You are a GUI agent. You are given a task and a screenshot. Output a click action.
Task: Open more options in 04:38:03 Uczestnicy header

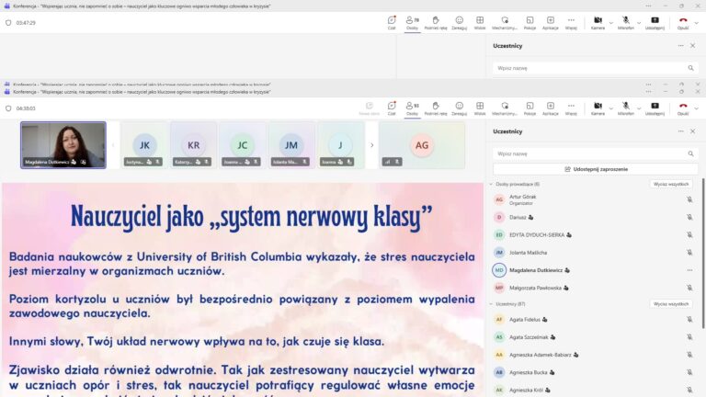[681, 131]
